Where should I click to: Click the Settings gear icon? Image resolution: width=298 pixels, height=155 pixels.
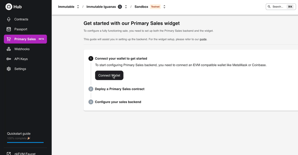point(9,69)
